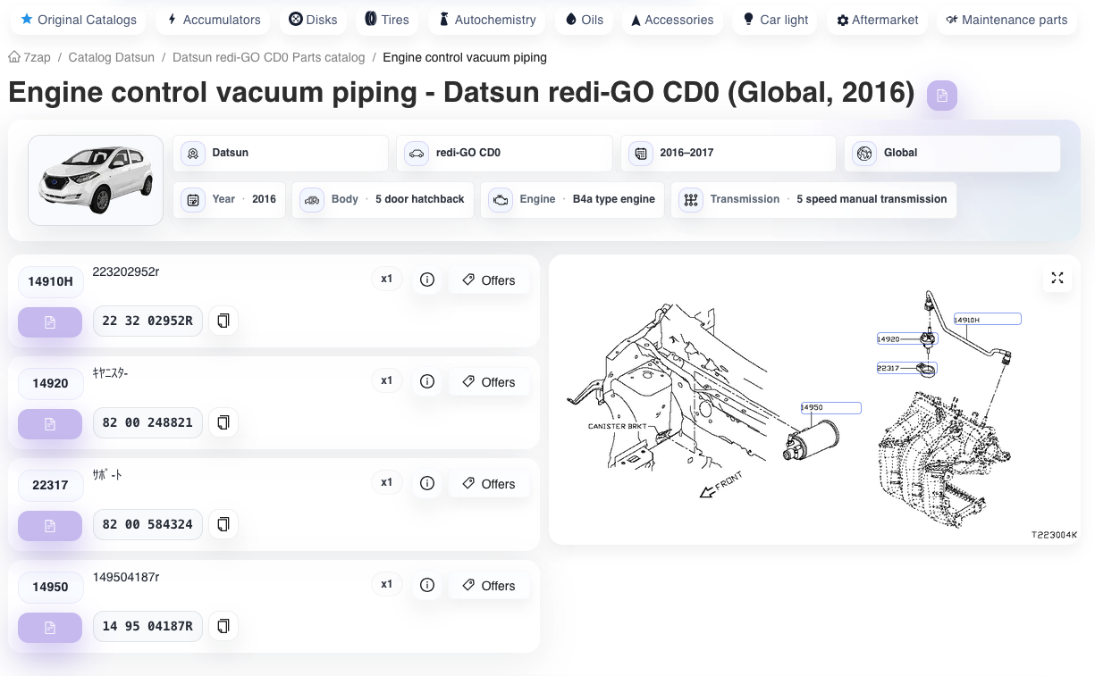View Offers for part 22317

click(x=489, y=484)
